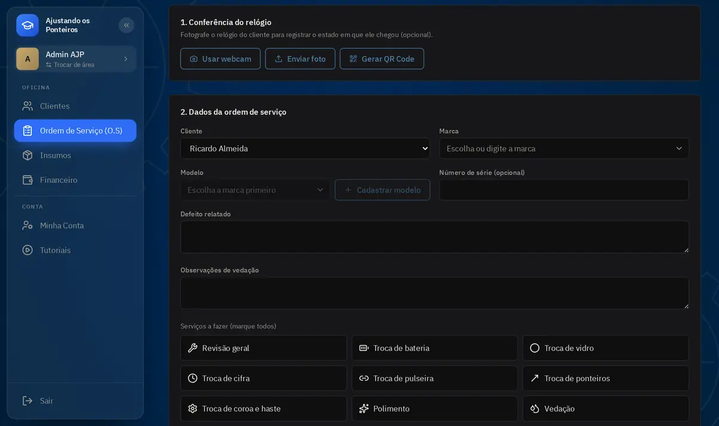Toggle the Troca de cifra service
719x426 pixels.
(264, 378)
